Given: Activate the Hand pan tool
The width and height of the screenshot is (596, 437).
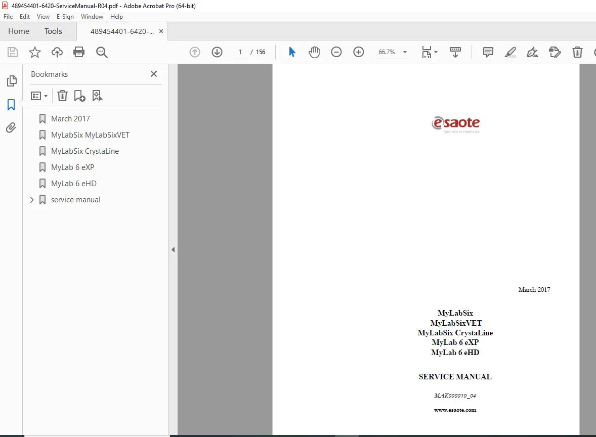Looking at the screenshot, I should tap(314, 52).
